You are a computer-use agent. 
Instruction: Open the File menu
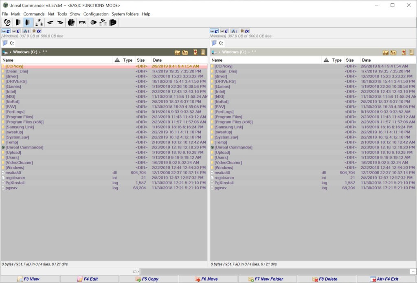5,14
